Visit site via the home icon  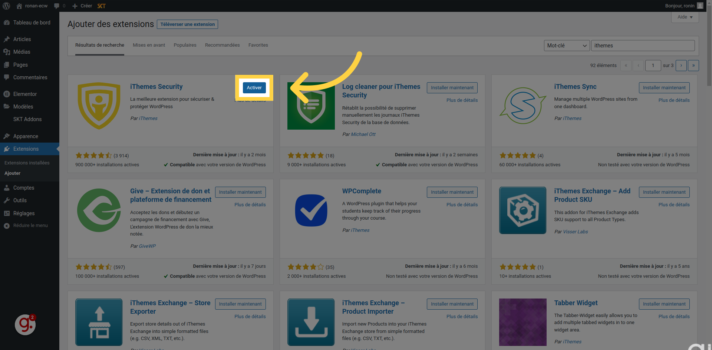pos(19,6)
